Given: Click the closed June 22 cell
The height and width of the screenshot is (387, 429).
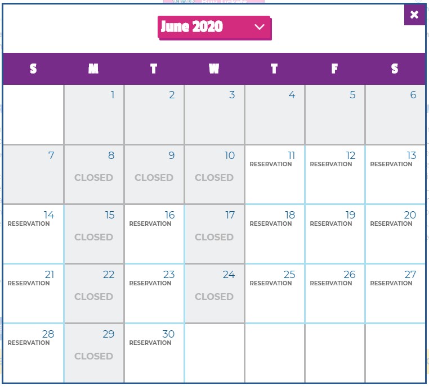Looking at the screenshot, I should pos(94,293).
